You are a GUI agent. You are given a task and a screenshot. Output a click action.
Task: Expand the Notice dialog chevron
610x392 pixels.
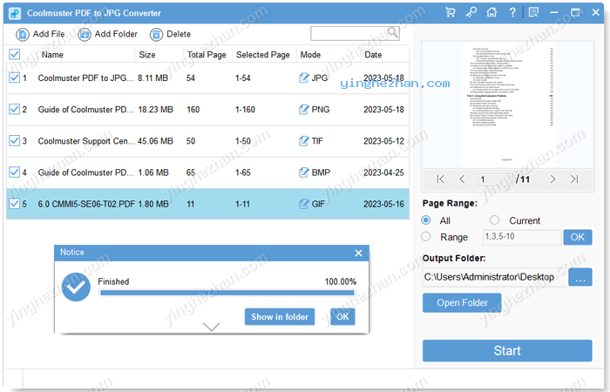coord(211,327)
